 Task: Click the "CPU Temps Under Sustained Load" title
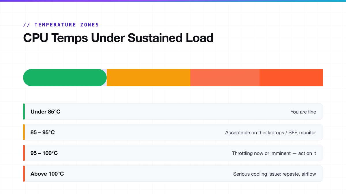pos(118,38)
